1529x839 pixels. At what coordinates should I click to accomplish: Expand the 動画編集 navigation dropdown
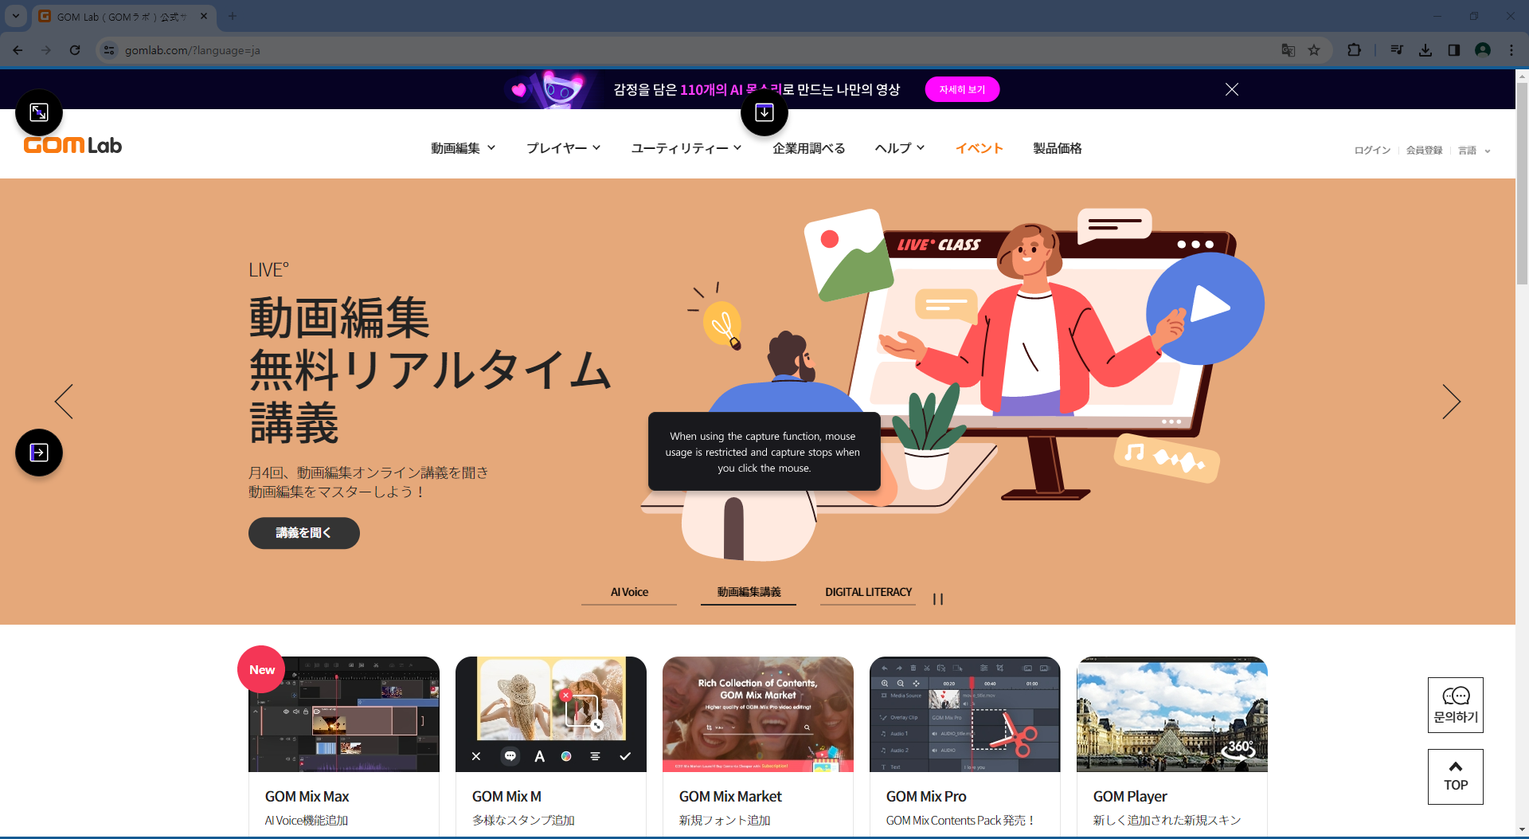click(463, 148)
